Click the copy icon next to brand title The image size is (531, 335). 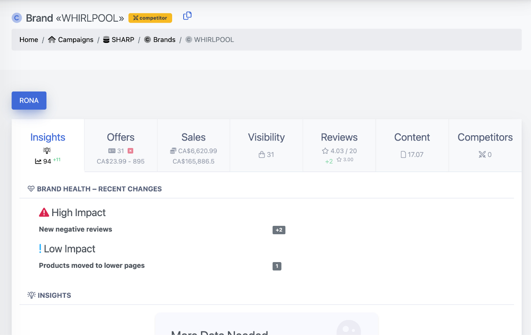[187, 16]
